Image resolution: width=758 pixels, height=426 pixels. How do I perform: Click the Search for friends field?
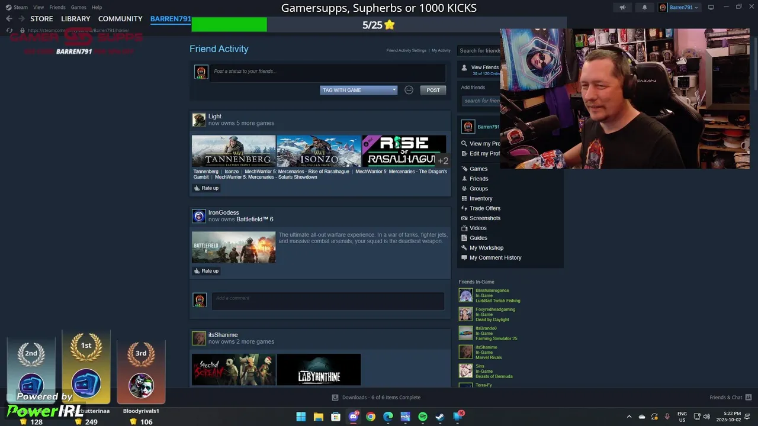[480, 50]
